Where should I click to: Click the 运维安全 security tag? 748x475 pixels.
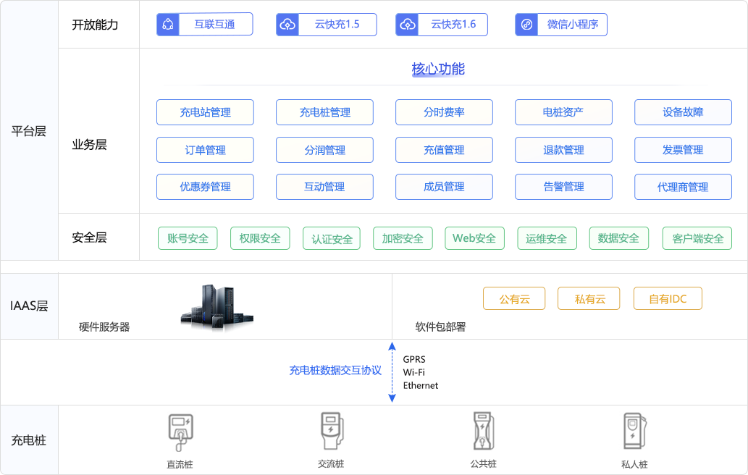tap(547, 238)
